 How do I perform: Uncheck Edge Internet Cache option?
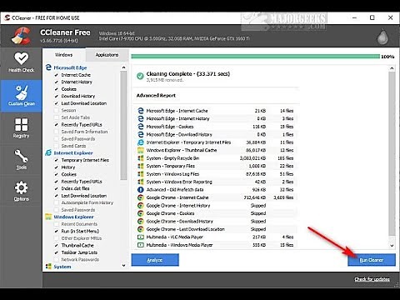(x=57, y=75)
